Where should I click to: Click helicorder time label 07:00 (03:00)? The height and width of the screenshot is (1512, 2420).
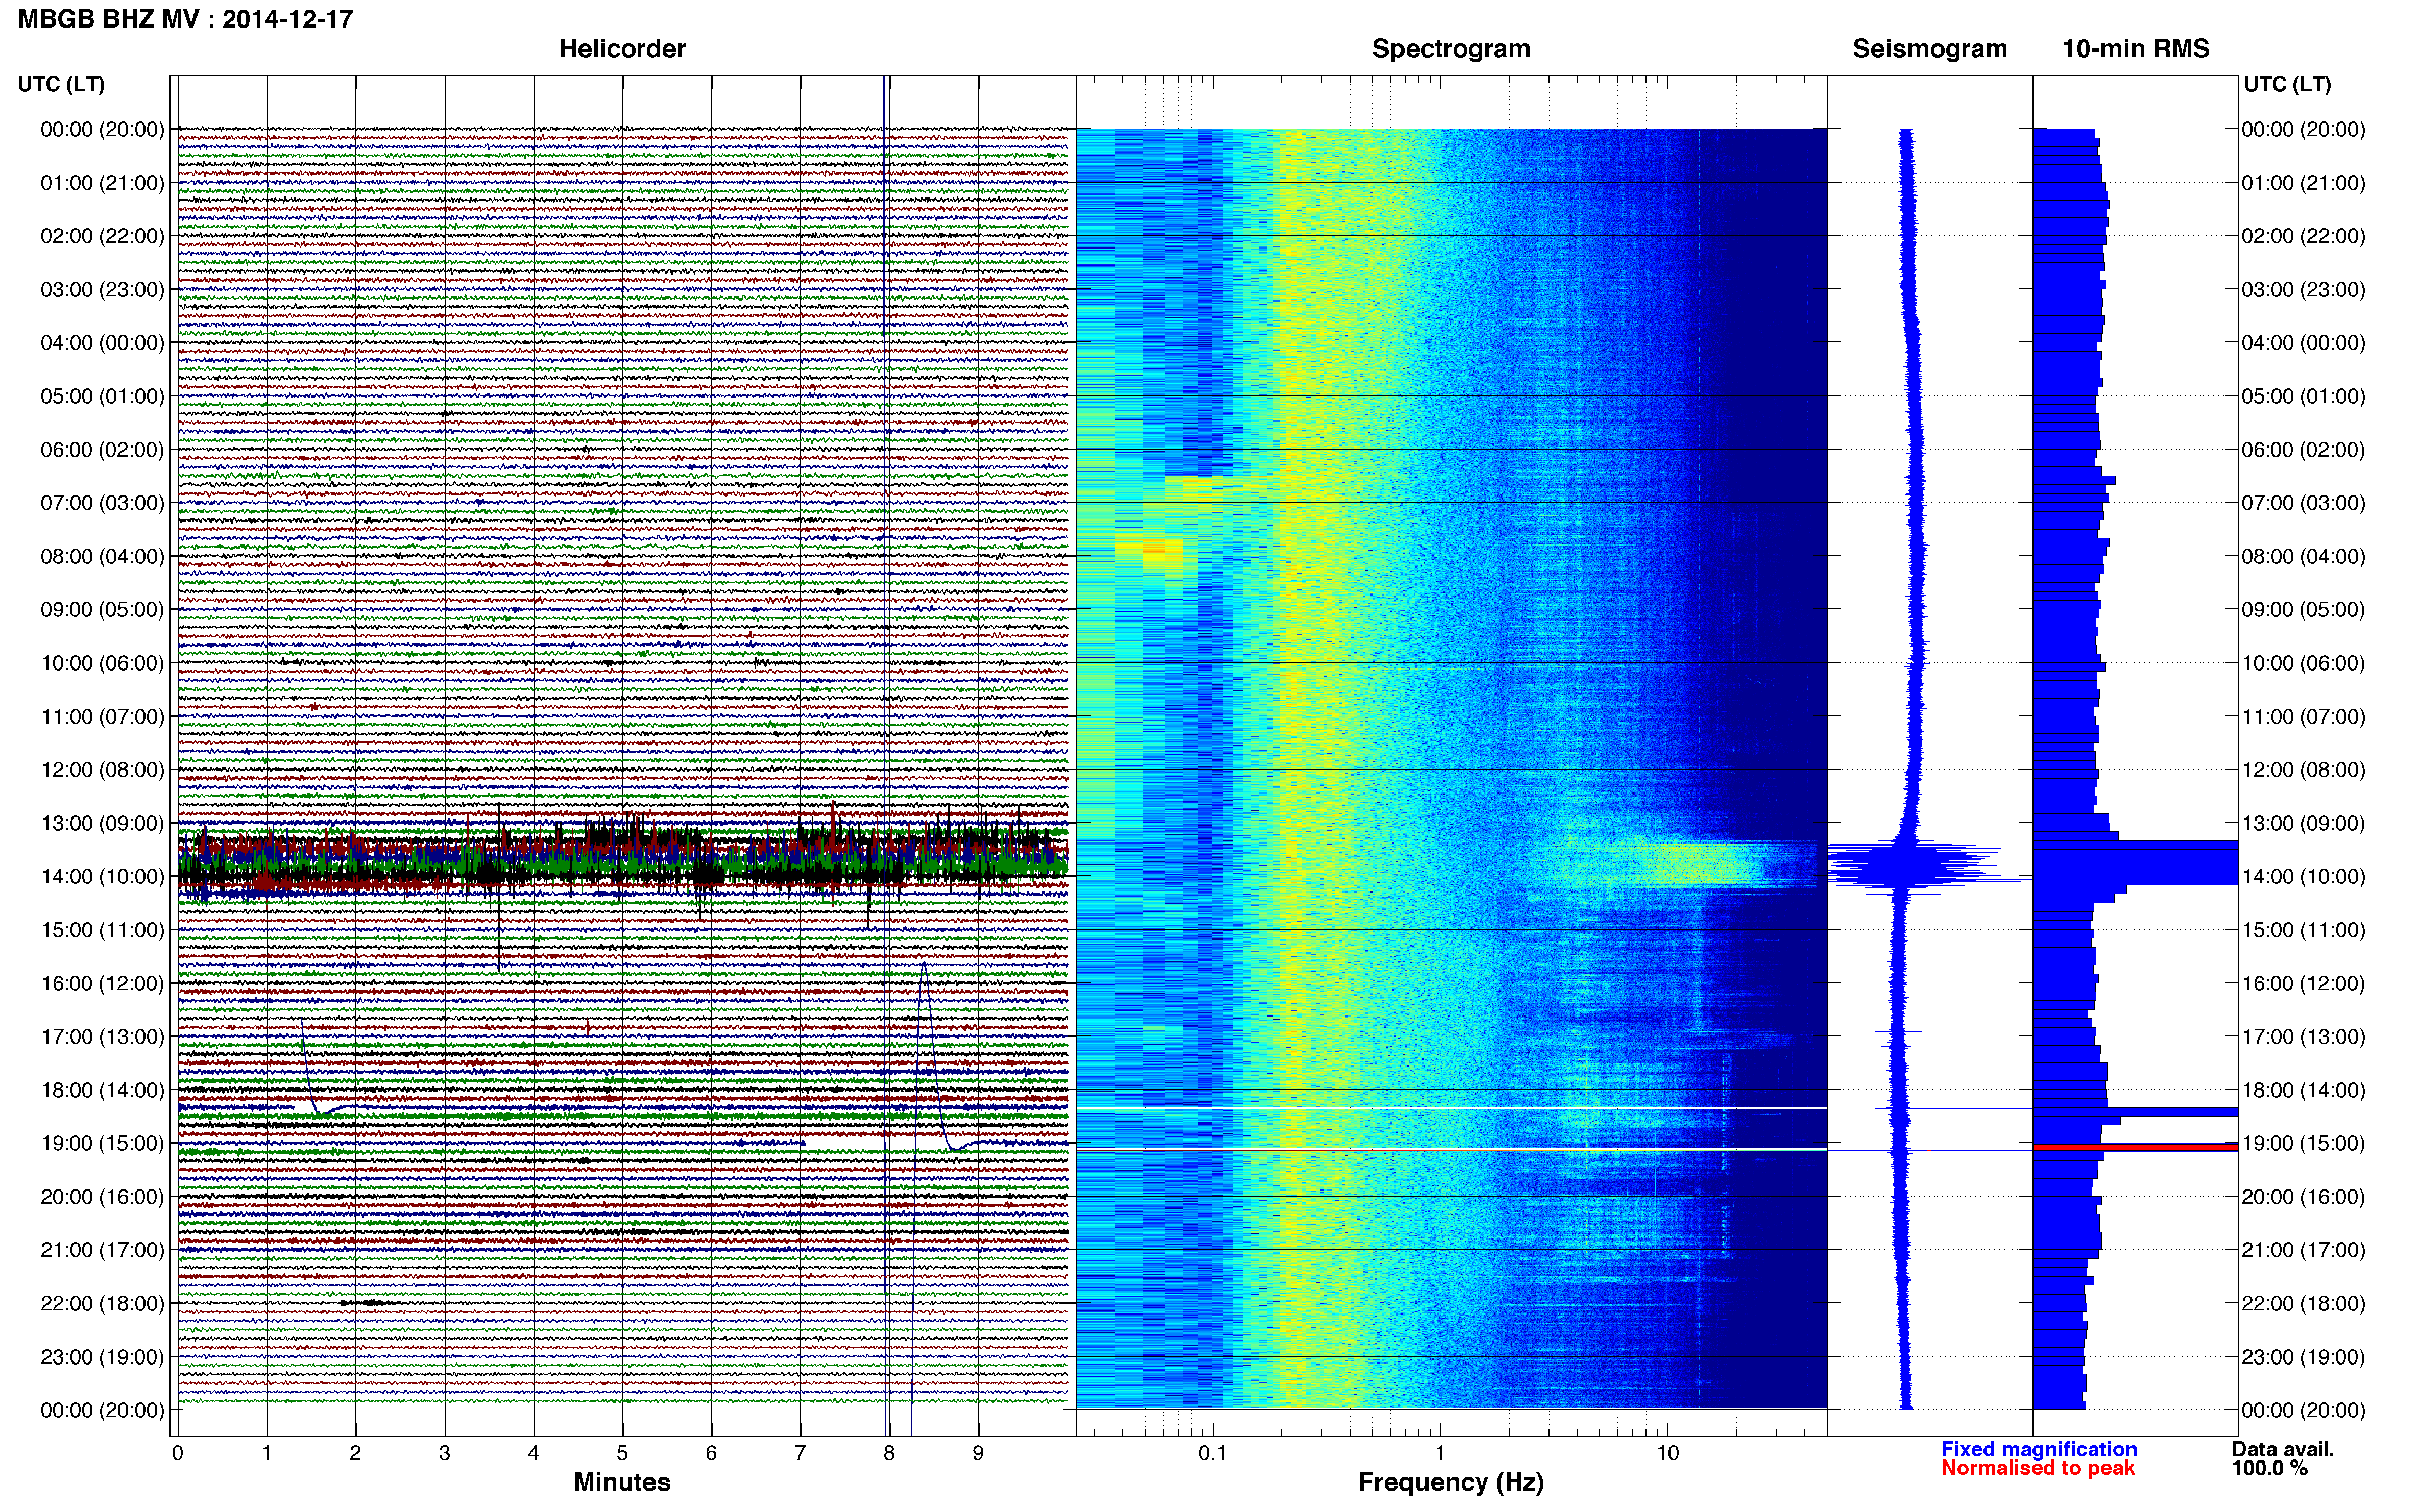pos(102,503)
